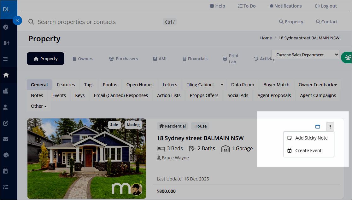The width and height of the screenshot is (352, 200).
Task: Expand the Filing Cabinet dropdown arrow
Action: pyautogui.click(x=222, y=85)
